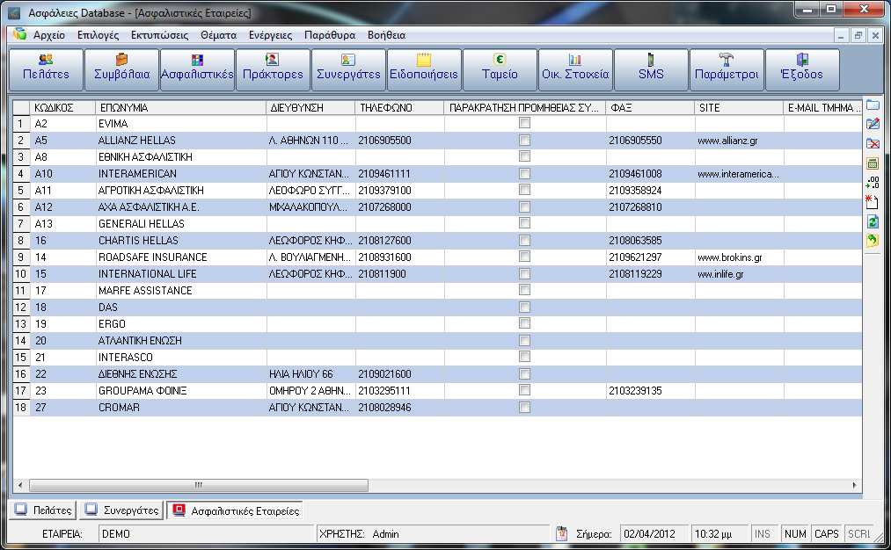Screen dimensions: 891x550
Task: Open the Πελάτες toolbar button
Action: 46,69
